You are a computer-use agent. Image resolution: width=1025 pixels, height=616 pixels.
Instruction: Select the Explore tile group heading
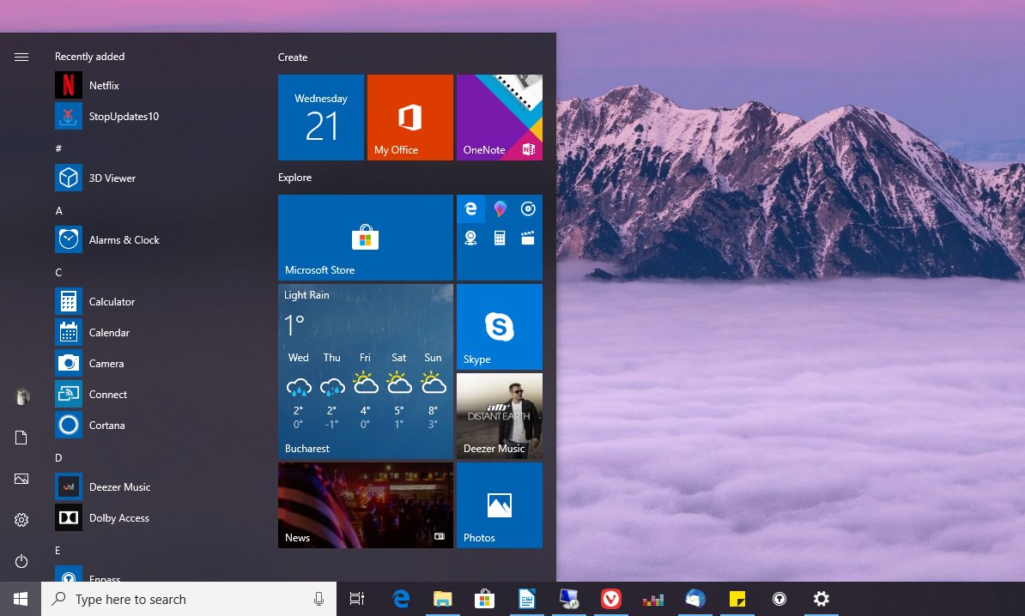click(294, 178)
